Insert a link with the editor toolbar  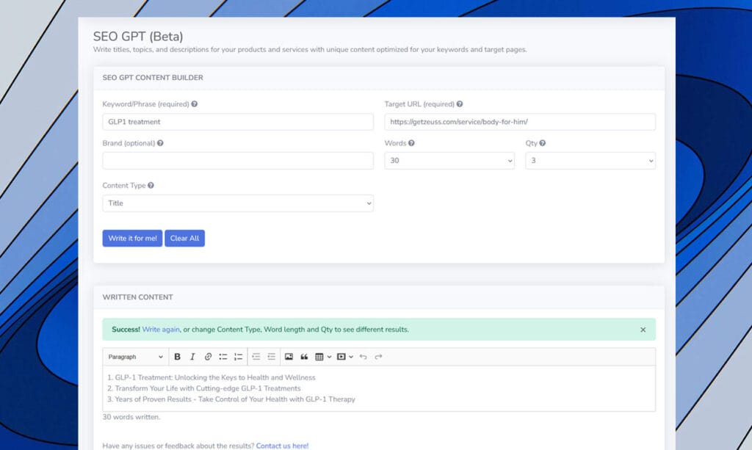pyautogui.click(x=208, y=357)
